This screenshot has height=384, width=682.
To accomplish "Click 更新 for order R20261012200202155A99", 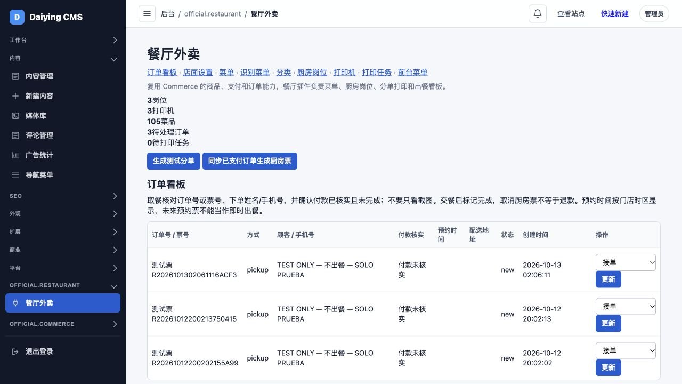I will click(608, 367).
